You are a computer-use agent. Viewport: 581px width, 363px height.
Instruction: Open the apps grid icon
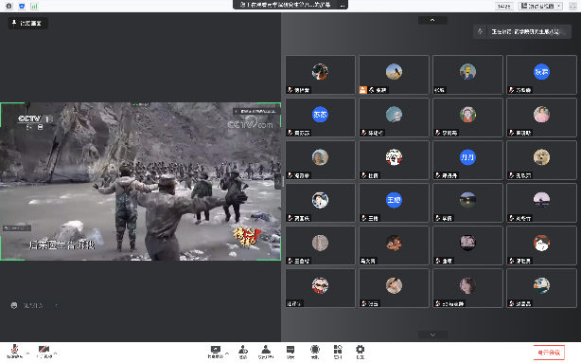point(338,352)
